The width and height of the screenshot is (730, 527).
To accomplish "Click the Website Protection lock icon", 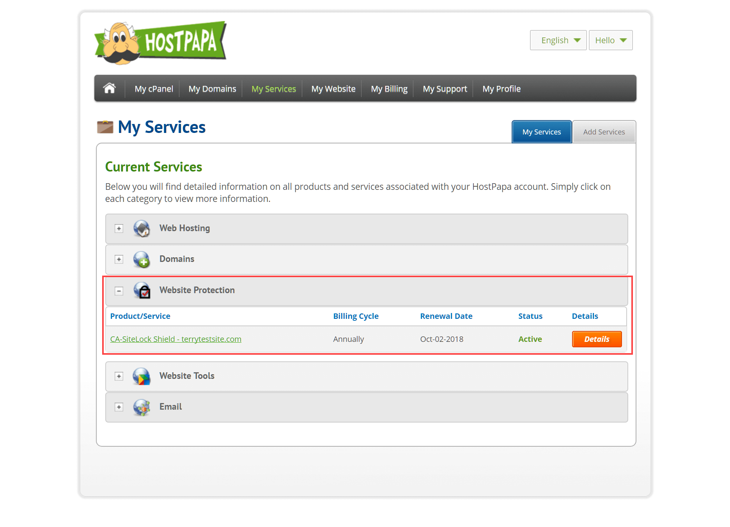I will (142, 290).
